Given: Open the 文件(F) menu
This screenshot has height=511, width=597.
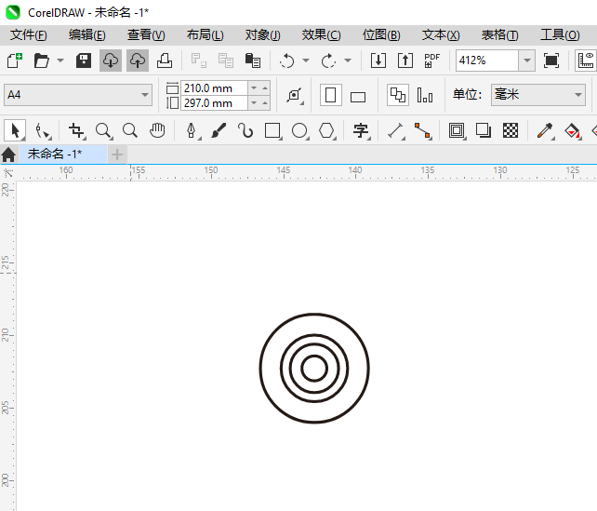Looking at the screenshot, I should click(29, 34).
